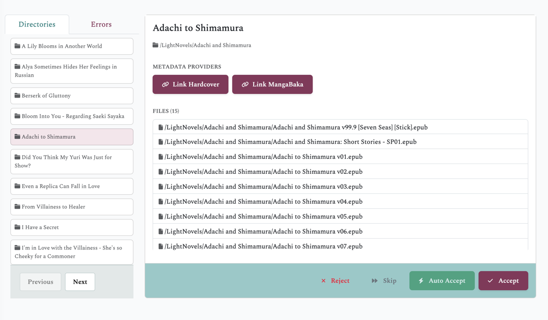
Task: Click the file icon for Adachi to Shimamura v03.epub
Action: (x=161, y=187)
